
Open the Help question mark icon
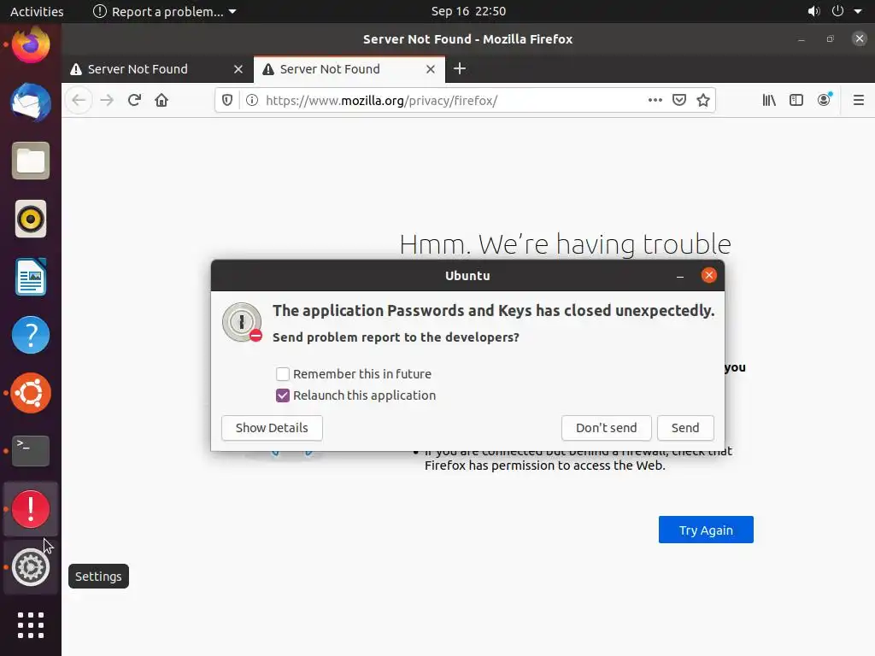[31, 335]
